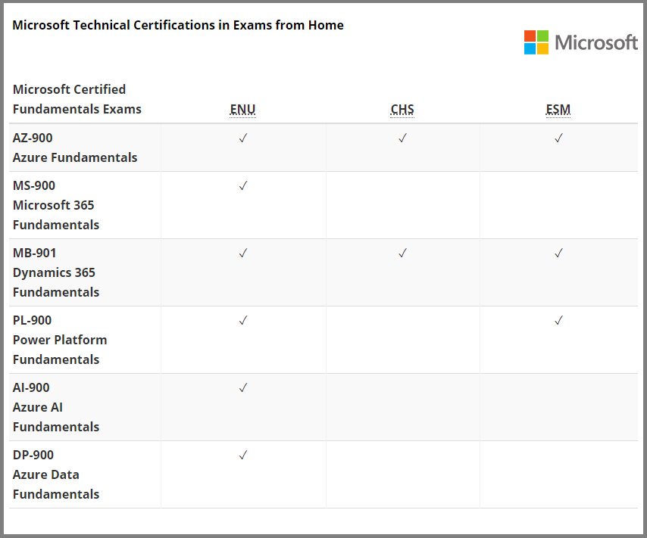Select the MB-901 Dynamics 365 Fundamentals label
Image resolution: width=647 pixels, height=538 pixels.
click(56, 272)
